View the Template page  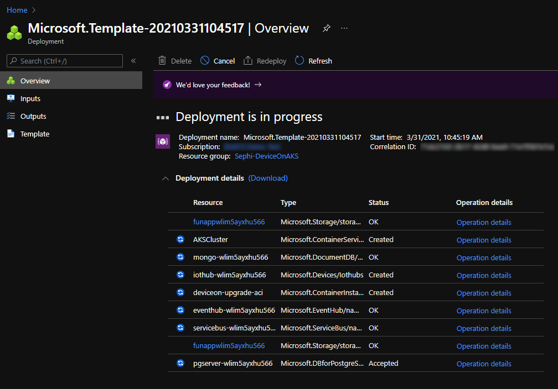click(35, 134)
